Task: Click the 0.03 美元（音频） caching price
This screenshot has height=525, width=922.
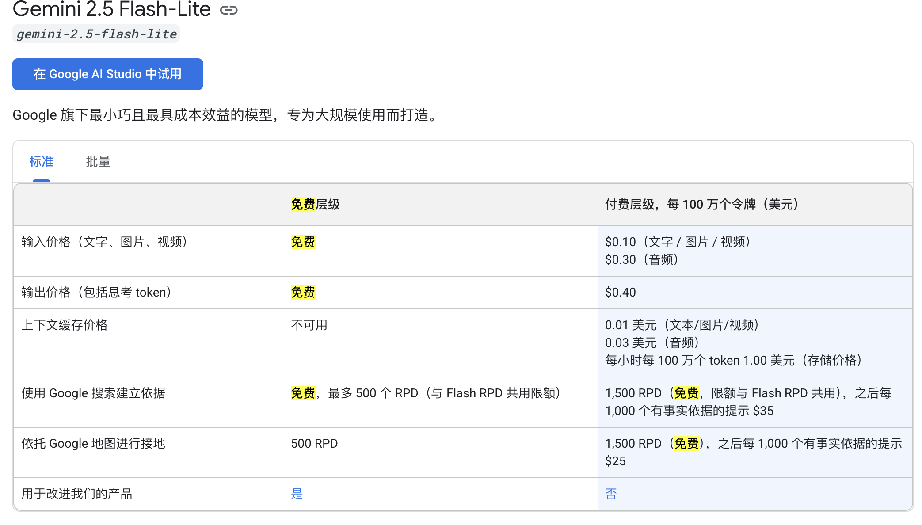Action: coord(652,343)
